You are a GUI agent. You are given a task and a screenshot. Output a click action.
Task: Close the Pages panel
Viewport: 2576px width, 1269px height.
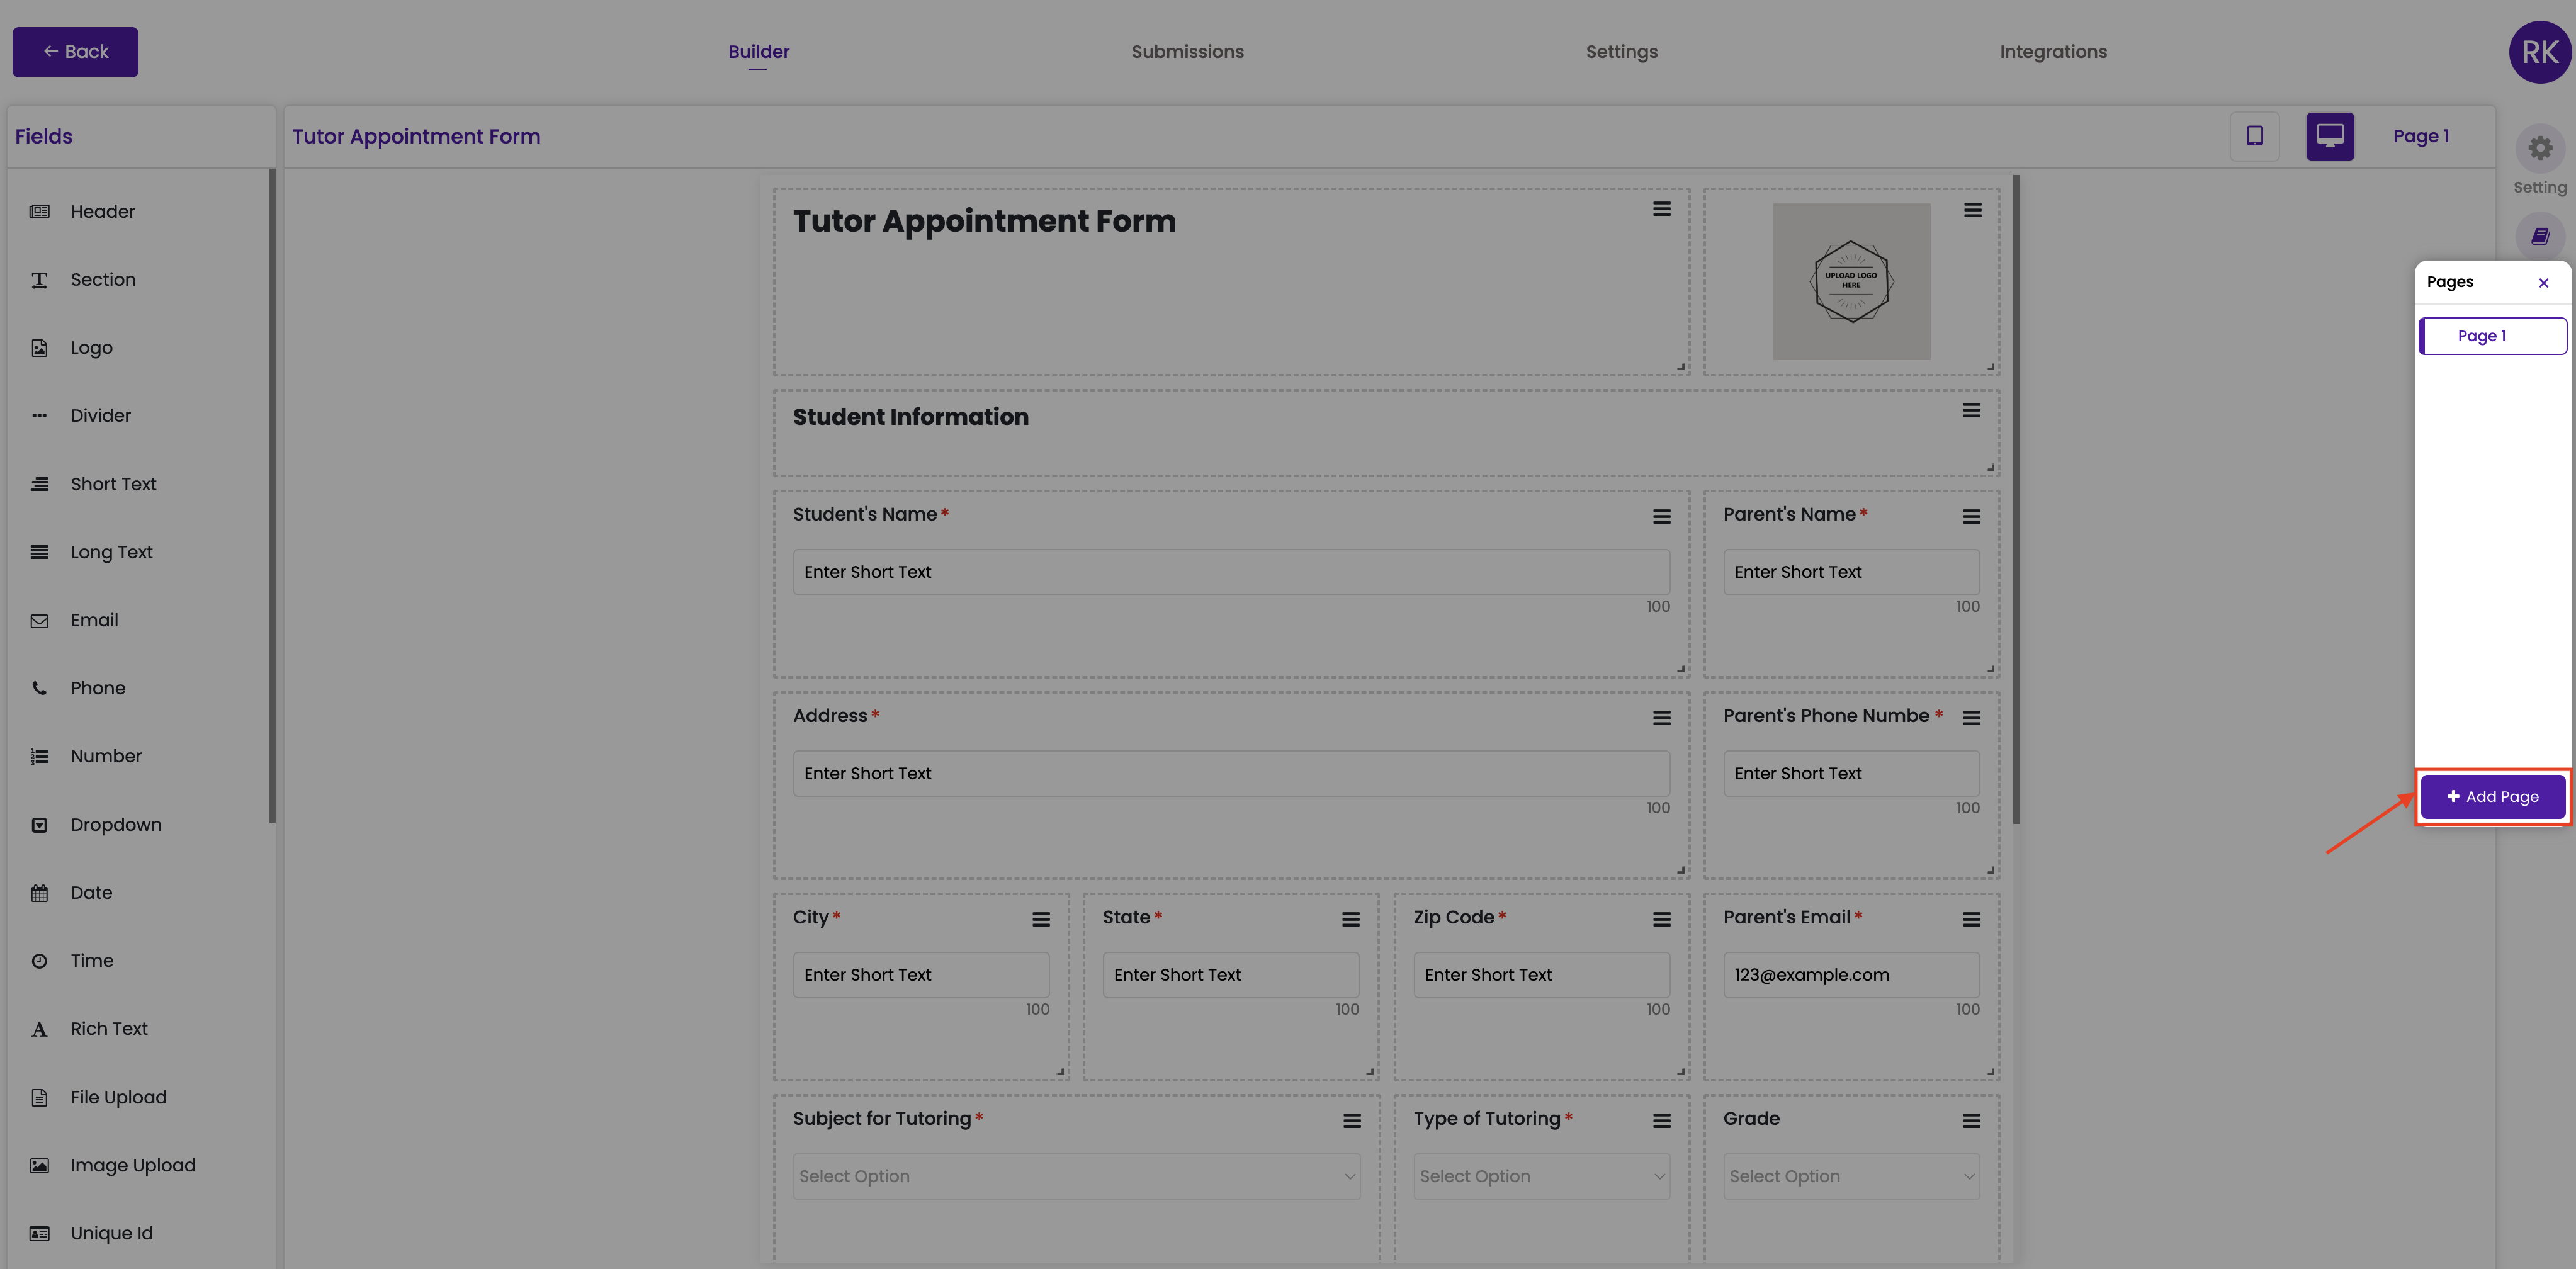(2543, 283)
